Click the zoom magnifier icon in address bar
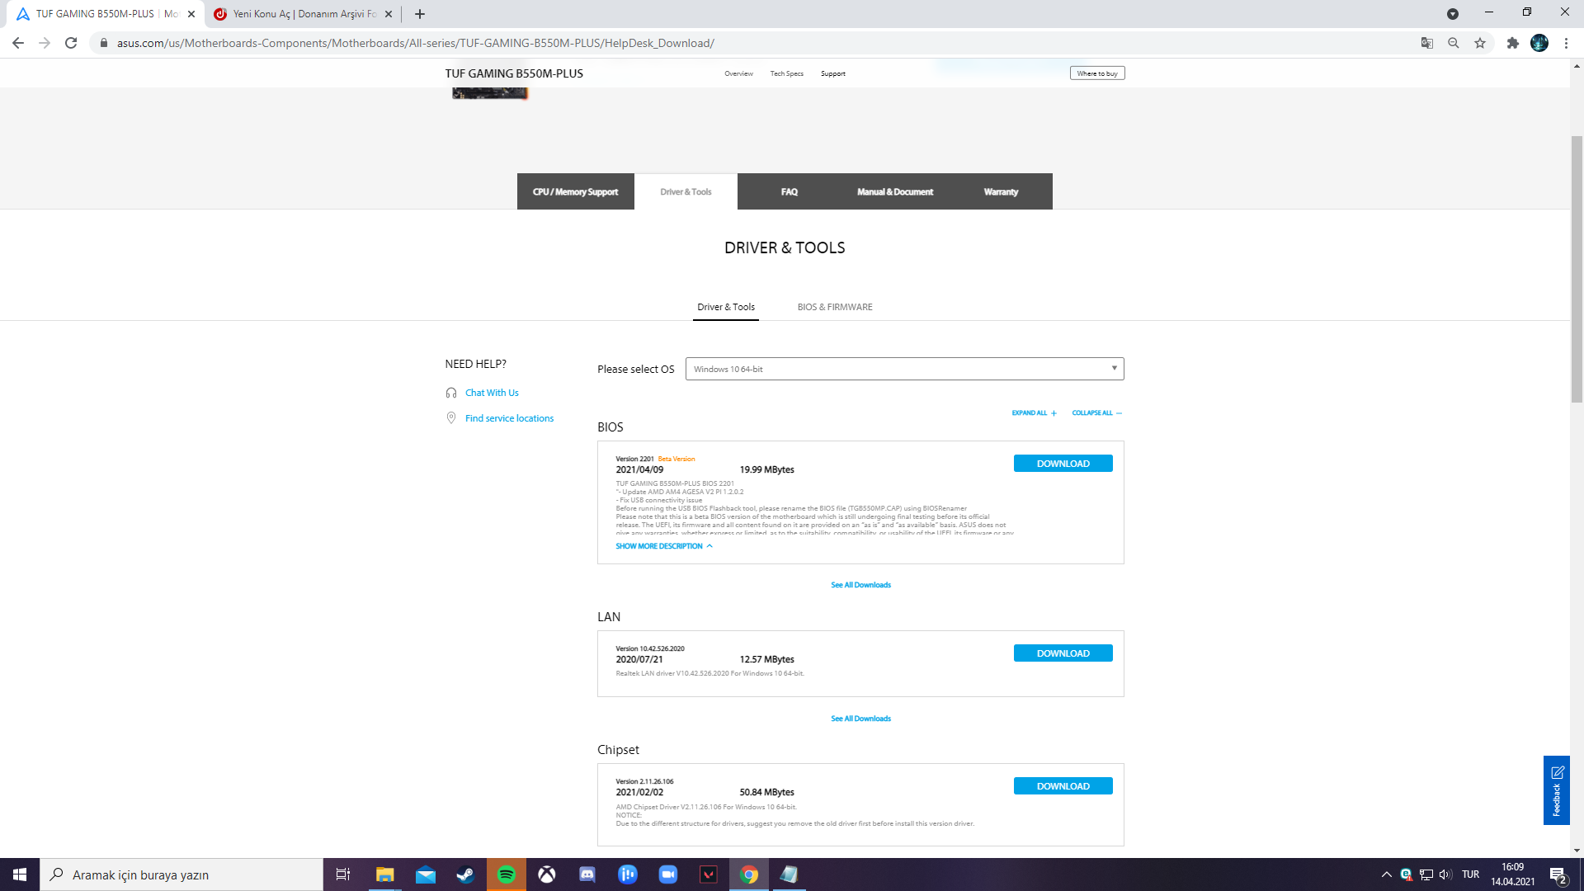Image resolution: width=1584 pixels, height=891 pixels. [x=1454, y=43]
